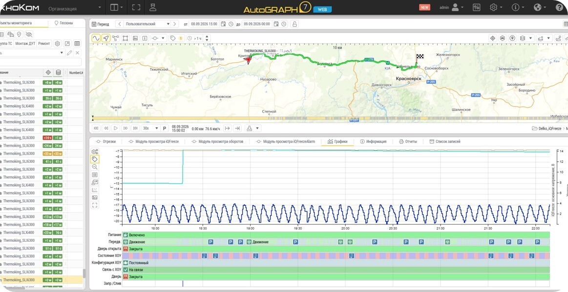Open the 30x playback speed dropdown

150,128
